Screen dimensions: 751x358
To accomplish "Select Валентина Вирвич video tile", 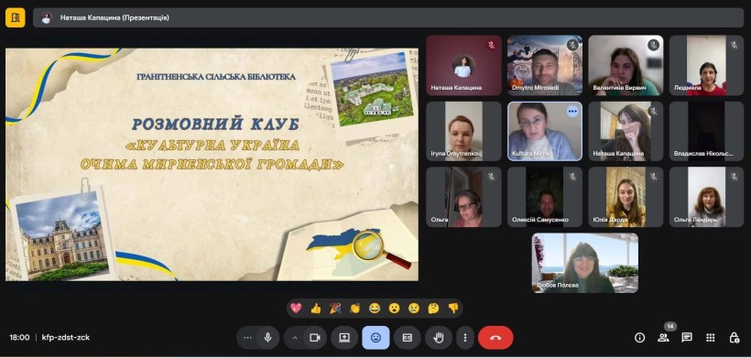I will click(x=626, y=65).
